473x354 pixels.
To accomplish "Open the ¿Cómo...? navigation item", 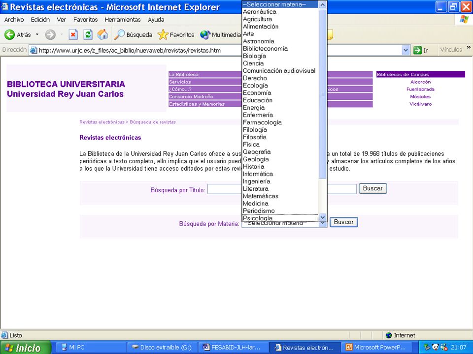I will click(x=205, y=89).
